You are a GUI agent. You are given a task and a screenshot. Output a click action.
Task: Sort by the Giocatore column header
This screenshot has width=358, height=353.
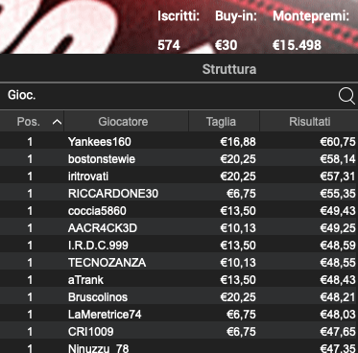coord(123,122)
